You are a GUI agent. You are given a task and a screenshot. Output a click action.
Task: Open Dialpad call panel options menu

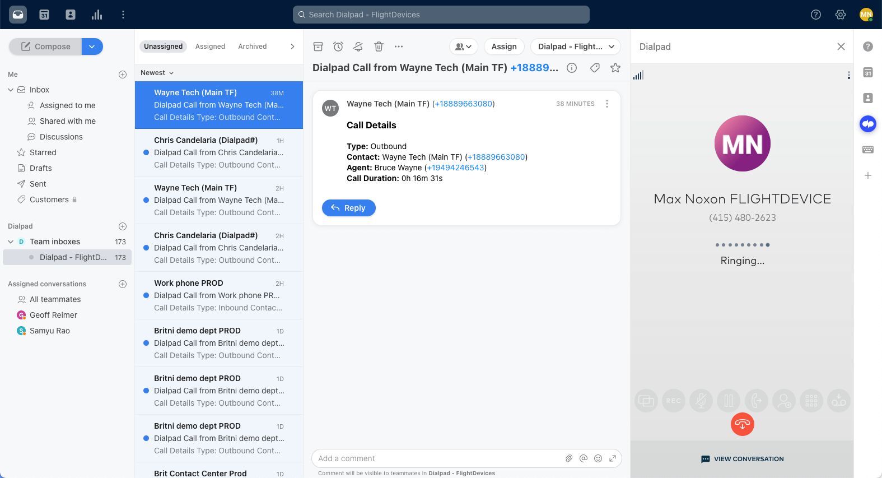pyautogui.click(x=849, y=75)
